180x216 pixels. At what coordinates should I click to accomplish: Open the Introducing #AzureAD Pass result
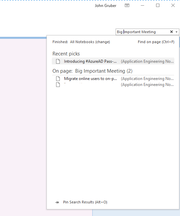pyautogui.click(x=113, y=61)
